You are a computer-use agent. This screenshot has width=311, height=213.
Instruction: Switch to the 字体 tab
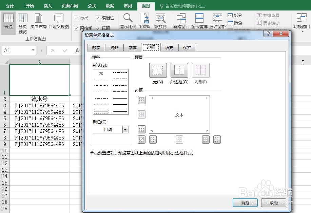pyautogui.click(x=132, y=47)
